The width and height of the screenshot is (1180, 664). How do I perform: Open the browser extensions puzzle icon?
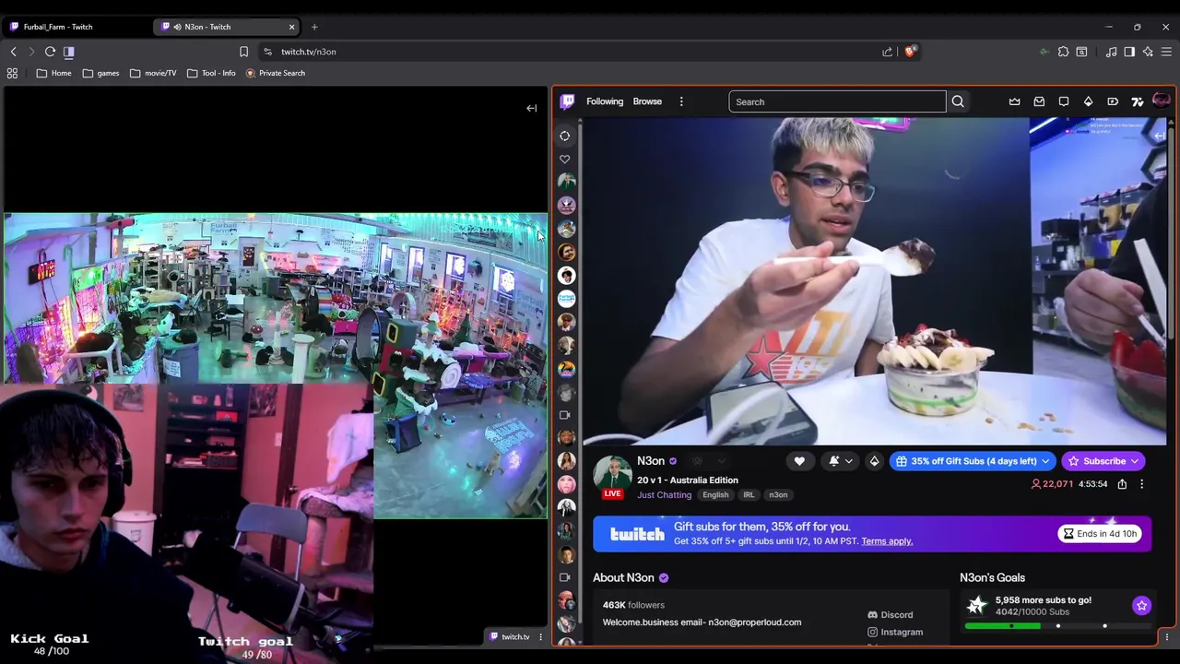coord(1063,52)
